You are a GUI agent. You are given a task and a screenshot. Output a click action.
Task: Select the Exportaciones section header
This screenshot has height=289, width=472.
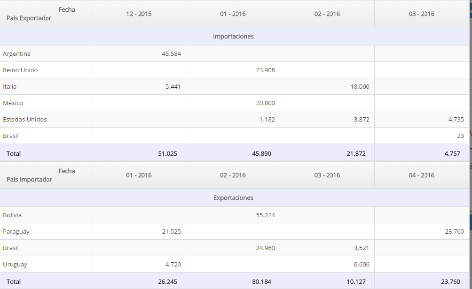(x=233, y=198)
